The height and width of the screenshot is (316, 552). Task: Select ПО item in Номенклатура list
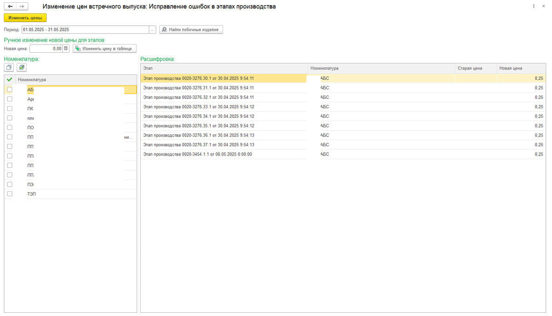76,128
